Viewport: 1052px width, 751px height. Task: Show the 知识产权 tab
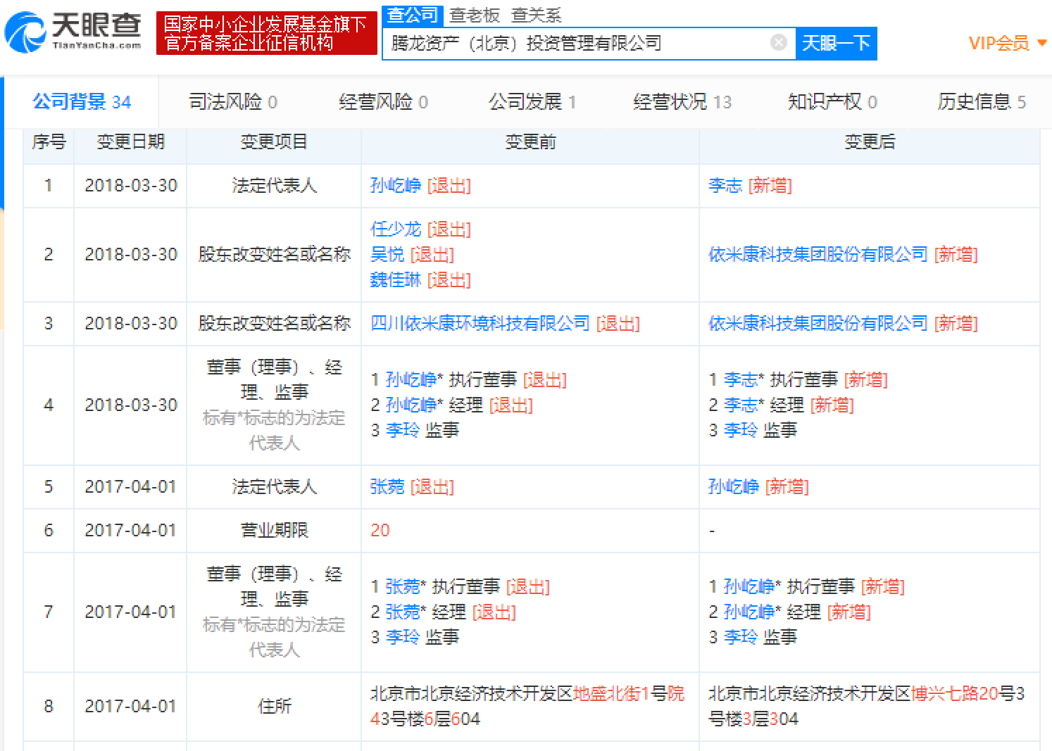pos(832,102)
